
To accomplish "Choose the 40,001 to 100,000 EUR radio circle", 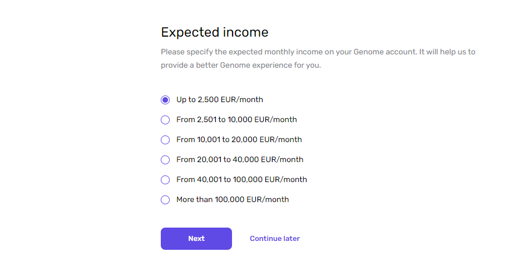I will pyautogui.click(x=165, y=180).
